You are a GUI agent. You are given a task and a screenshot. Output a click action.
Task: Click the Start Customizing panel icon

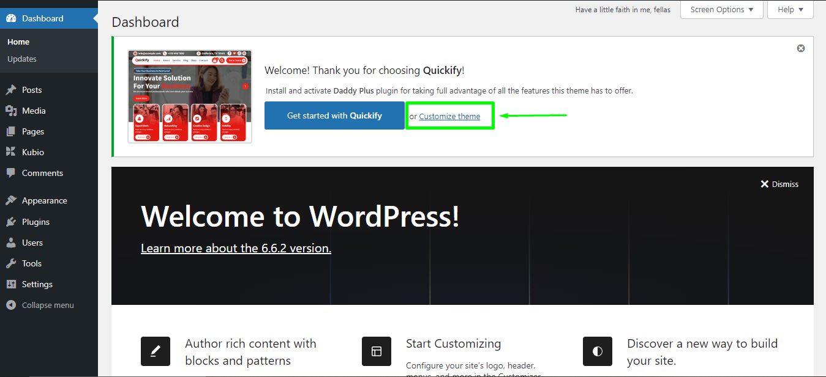(x=376, y=351)
